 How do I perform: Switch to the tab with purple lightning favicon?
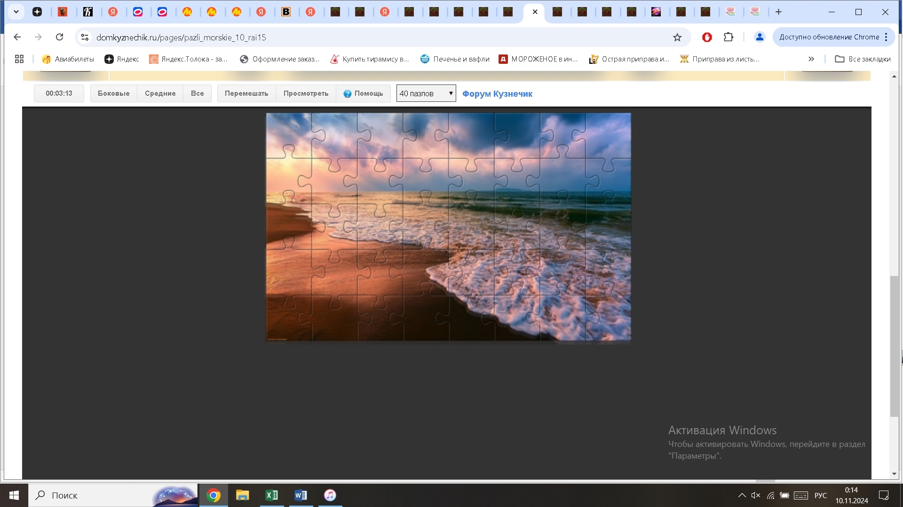656,12
